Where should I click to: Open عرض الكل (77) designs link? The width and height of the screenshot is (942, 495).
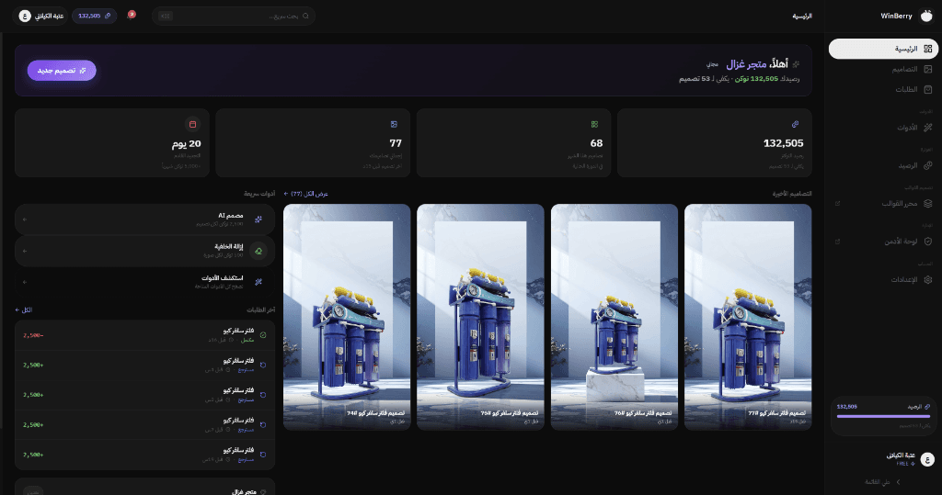pyautogui.click(x=305, y=194)
